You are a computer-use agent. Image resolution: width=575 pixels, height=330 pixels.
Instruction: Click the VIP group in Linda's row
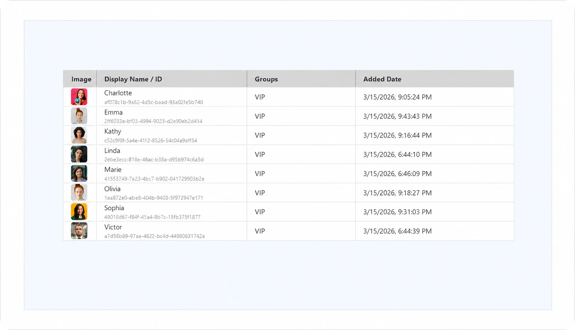(260, 154)
